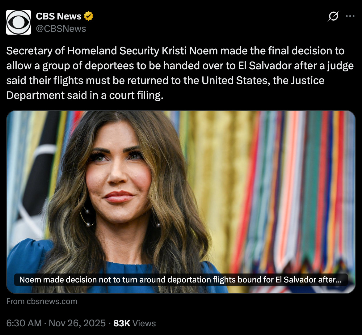
Task: Click the 6:30 AM post time
Action: pos(24,323)
